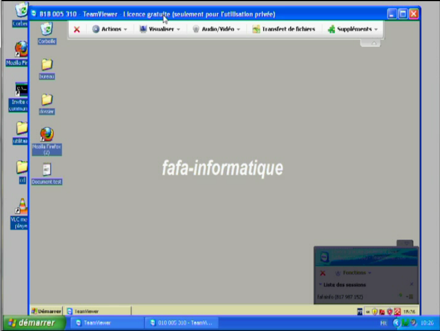Screen dimensions: 440x331
Task: Click the local démarrer start button
Action: pos(34,323)
